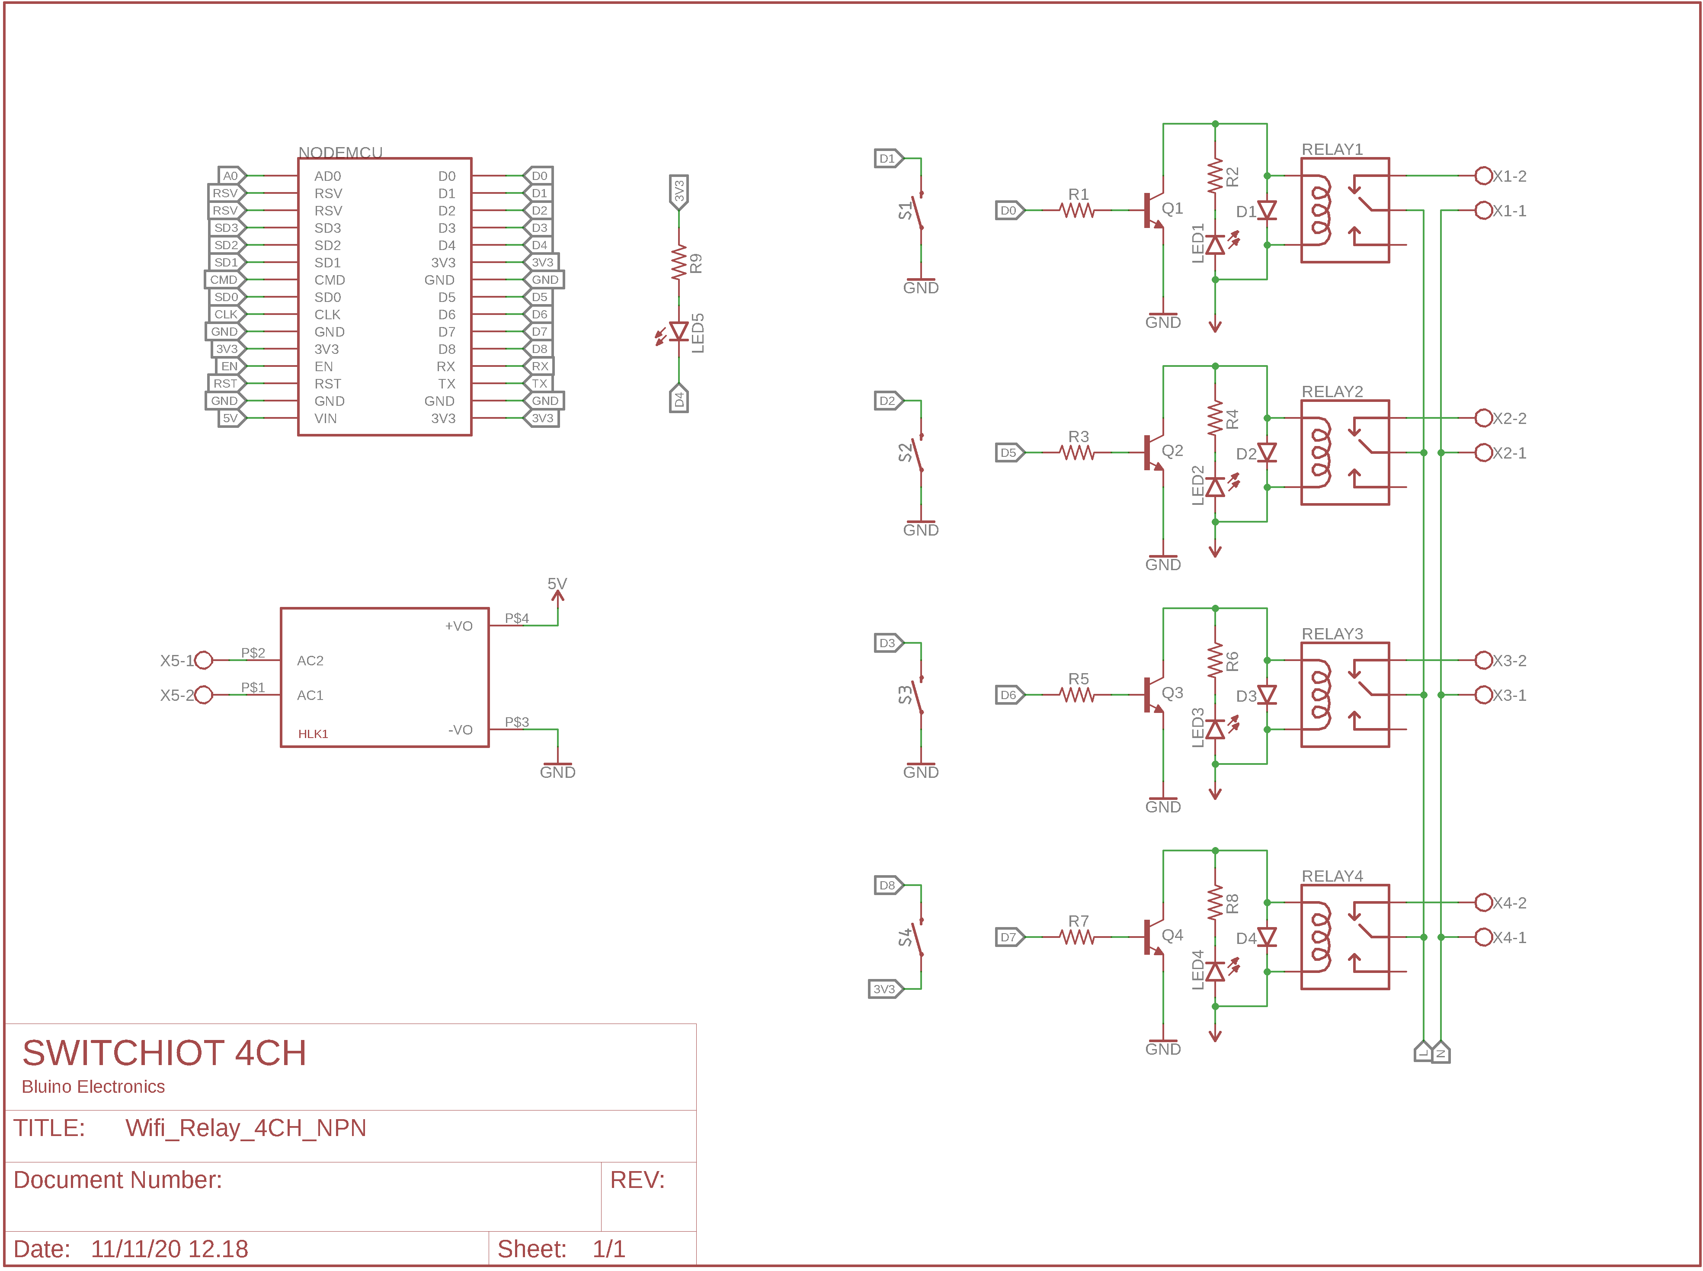This screenshot has width=1703, height=1271.
Task: Click the Wifi_Relay_4CH_NPN title value
Action: tap(245, 1129)
